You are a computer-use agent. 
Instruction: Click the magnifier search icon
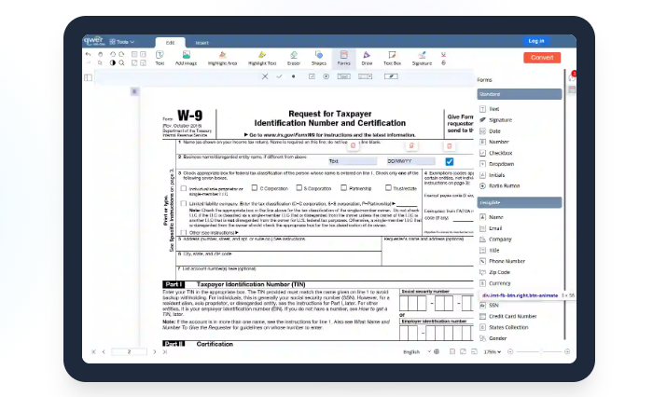(121, 62)
